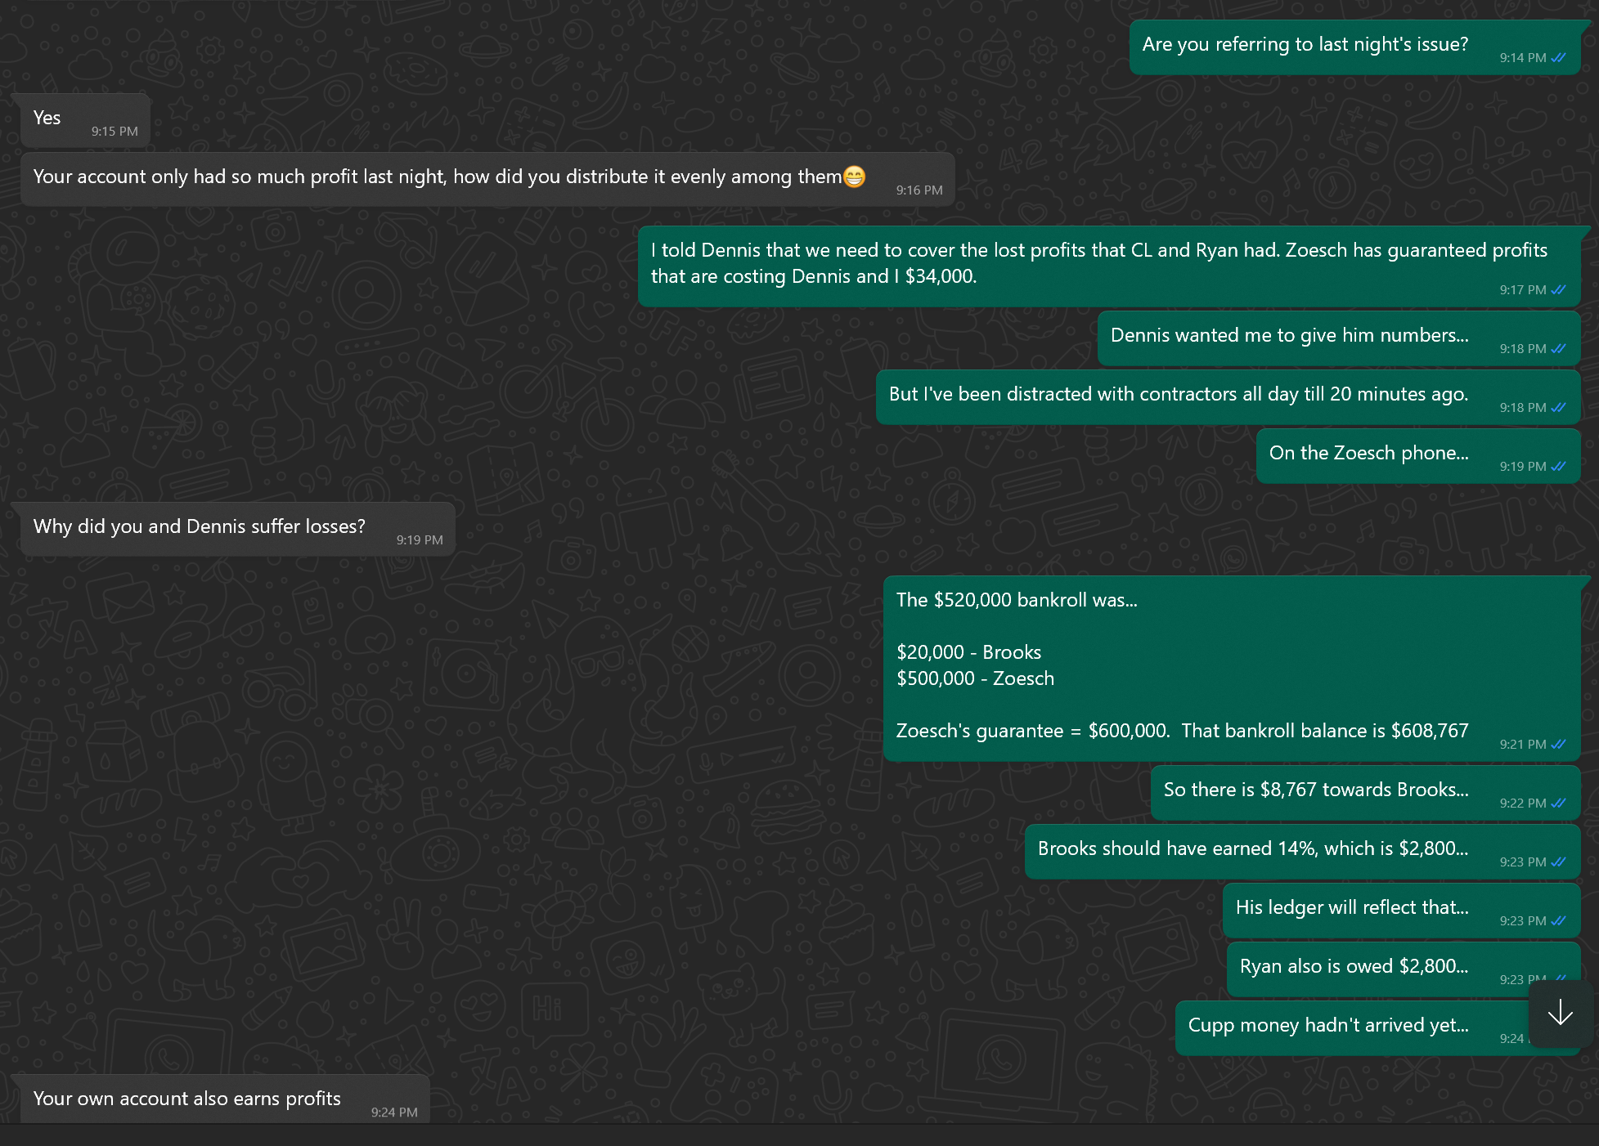Viewport: 1599px width, 1146px height.
Task: Click read checkmarks on the $520,000 bankroll message
Action: [x=1558, y=745]
